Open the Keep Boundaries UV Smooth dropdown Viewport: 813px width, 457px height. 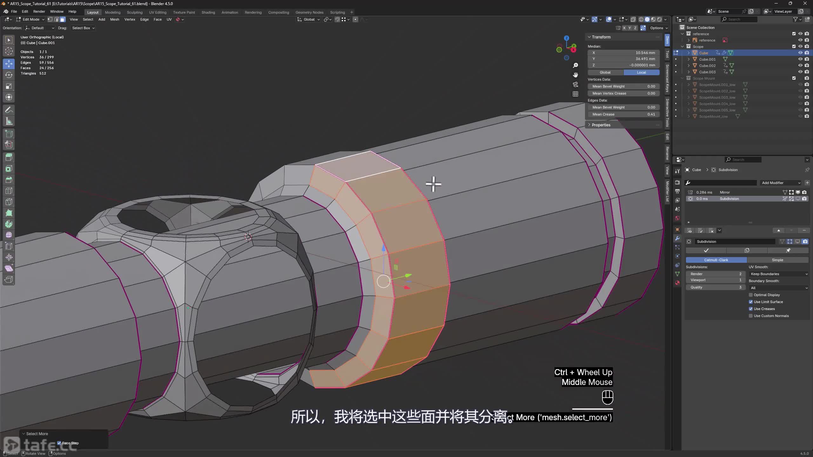pyautogui.click(x=779, y=274)
